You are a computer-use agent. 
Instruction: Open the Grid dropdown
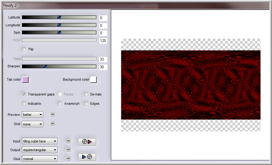[33, 124]
